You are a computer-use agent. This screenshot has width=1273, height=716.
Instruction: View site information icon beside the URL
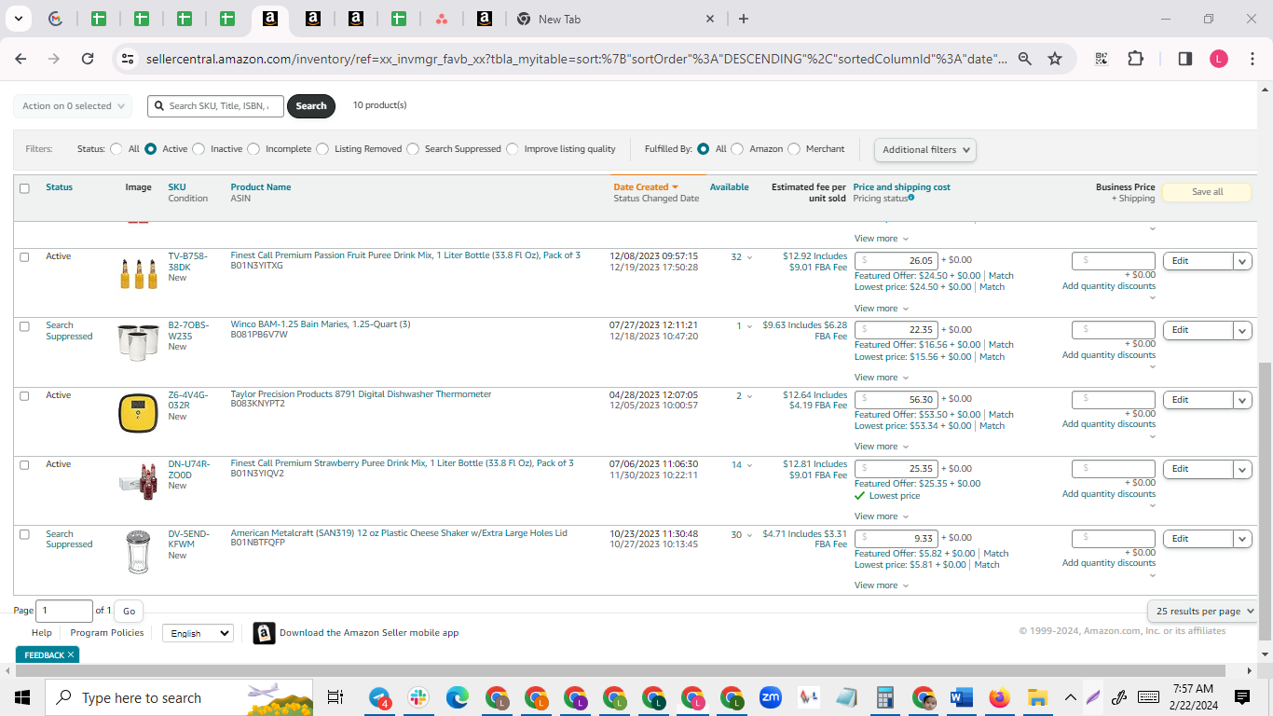(x=128, y=59)
